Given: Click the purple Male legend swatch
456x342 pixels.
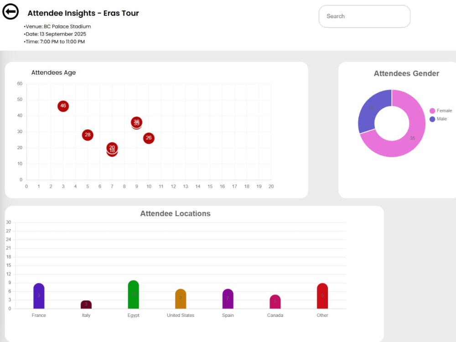Looking at the screenshot, I should [x=432, y=119].
